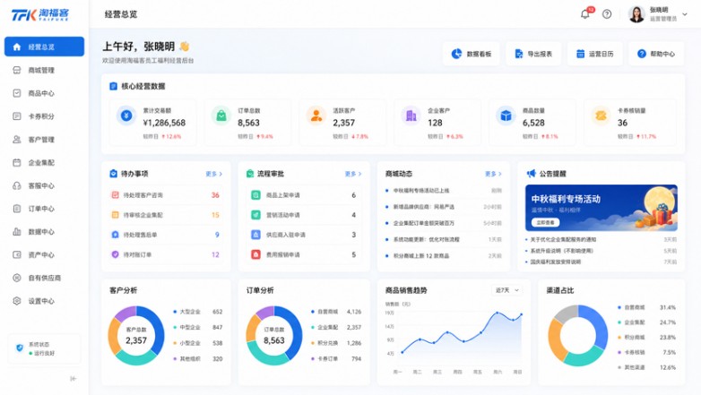701x395 pixels.
Task: Open the 待对账订单 todo row
Action: 166,254
